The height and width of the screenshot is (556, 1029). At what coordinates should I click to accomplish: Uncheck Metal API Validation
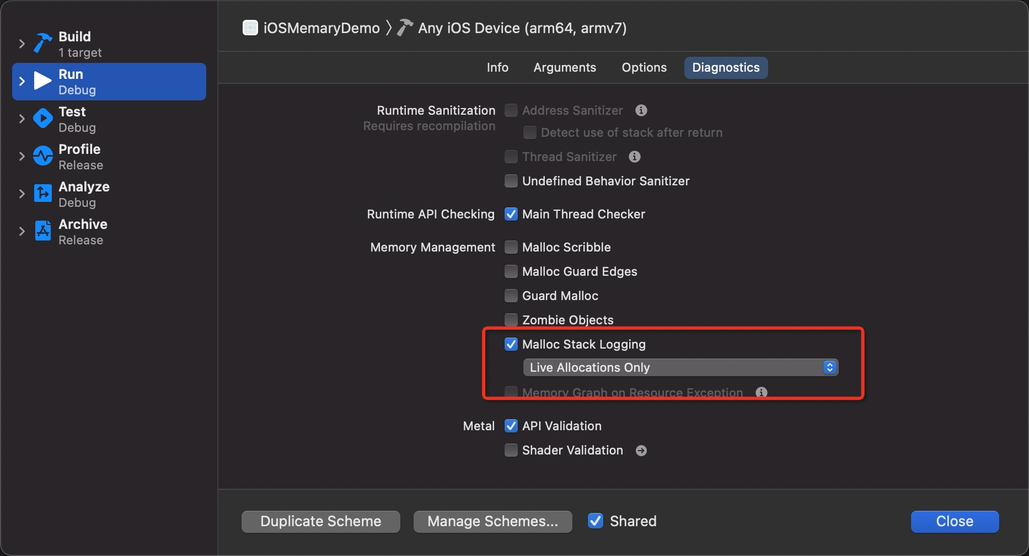[511, 426]
